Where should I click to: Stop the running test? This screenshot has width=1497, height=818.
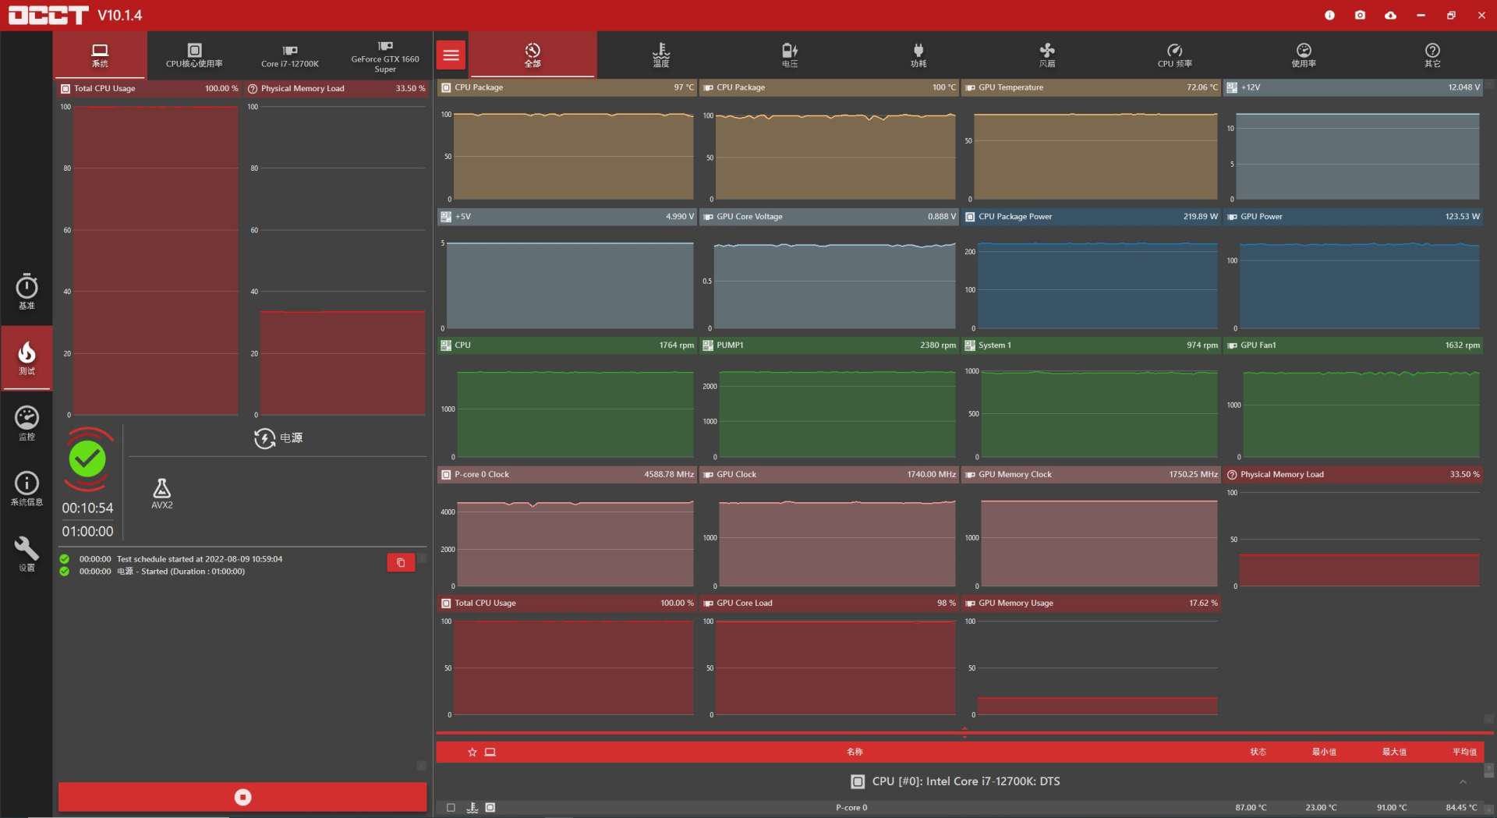242,797
